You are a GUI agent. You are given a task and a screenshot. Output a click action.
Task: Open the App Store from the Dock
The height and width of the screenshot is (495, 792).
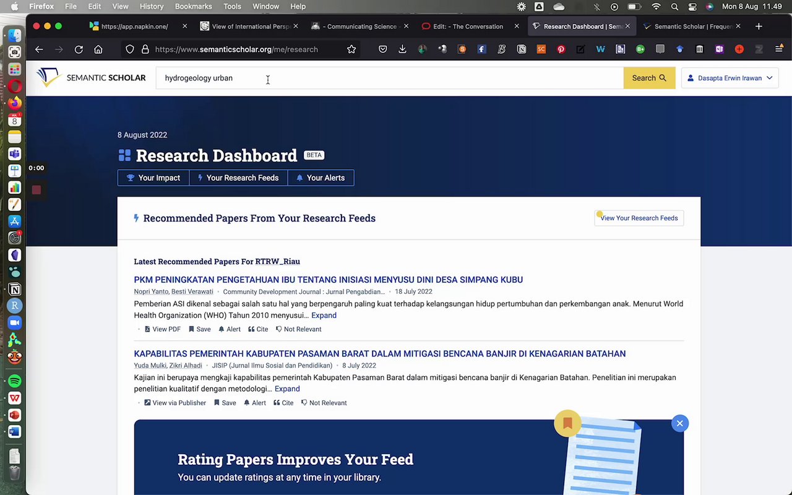(15, 221)
